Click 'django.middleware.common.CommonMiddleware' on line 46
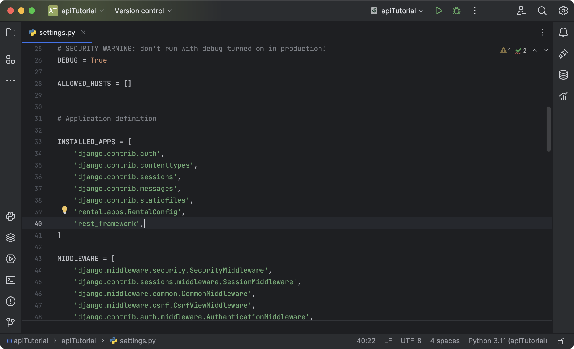Viewport: 574px width, 349px height. (x=163, y=294)
